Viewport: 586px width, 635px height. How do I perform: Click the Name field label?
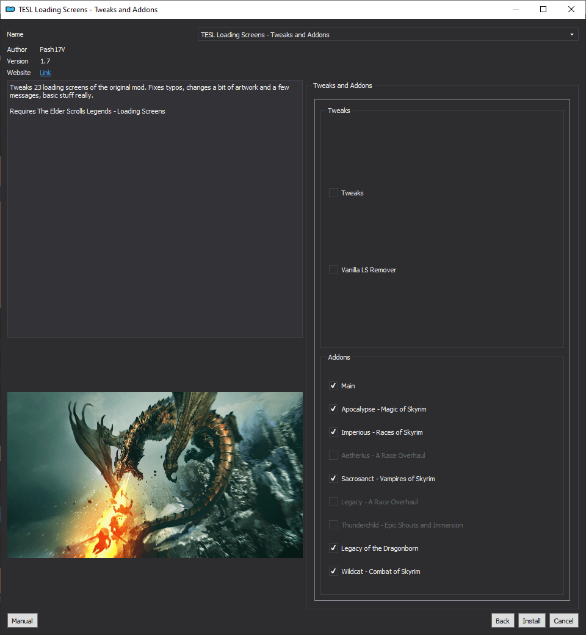click(x=15, y=34)
